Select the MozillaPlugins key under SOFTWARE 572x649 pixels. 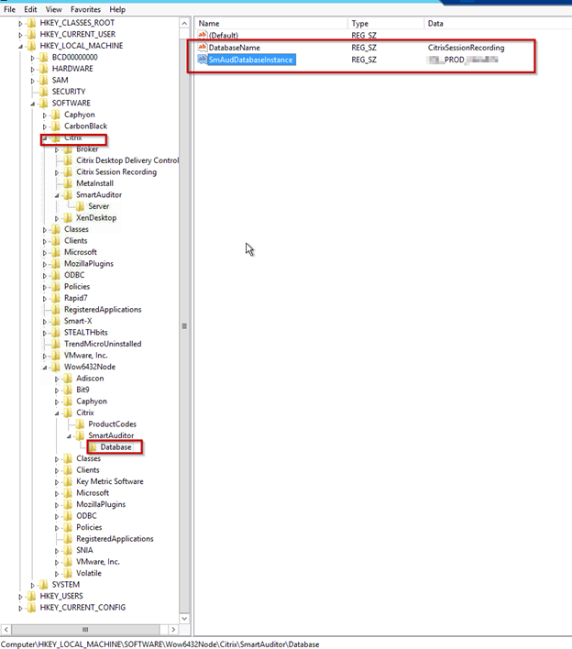(89, 264)
